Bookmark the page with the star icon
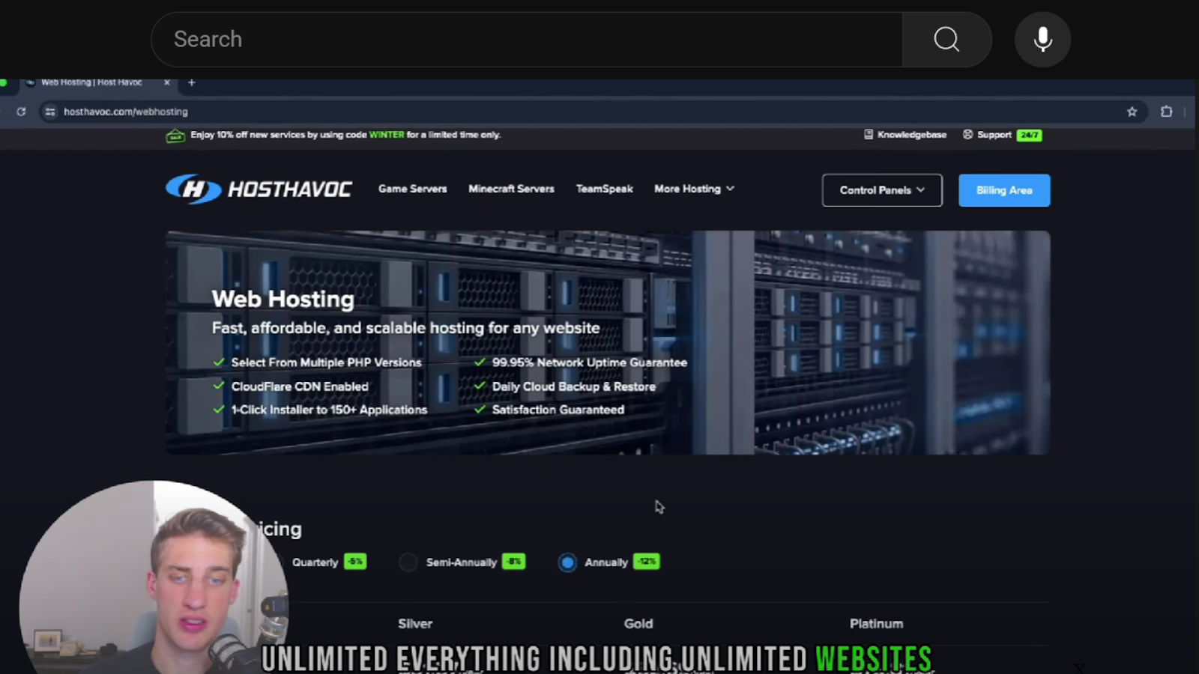 coord(1132,112)
